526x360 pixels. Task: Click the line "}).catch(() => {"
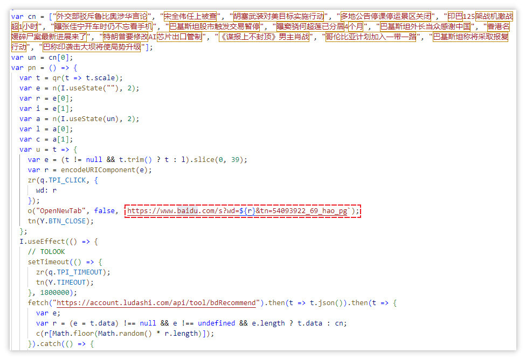[x=61, y=344]
